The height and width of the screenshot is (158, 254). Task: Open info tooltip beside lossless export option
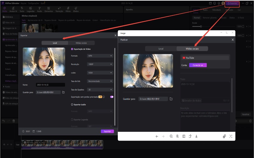pos(104,97)
